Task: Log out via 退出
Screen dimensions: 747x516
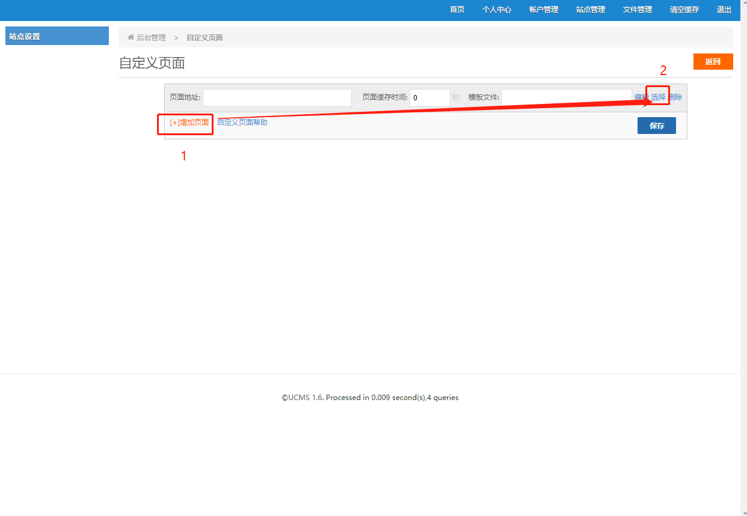Action: [724, 10]
